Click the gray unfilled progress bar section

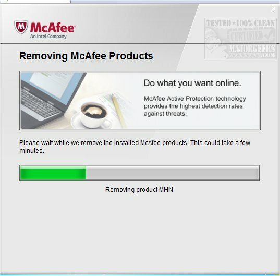tap(173, 173)
